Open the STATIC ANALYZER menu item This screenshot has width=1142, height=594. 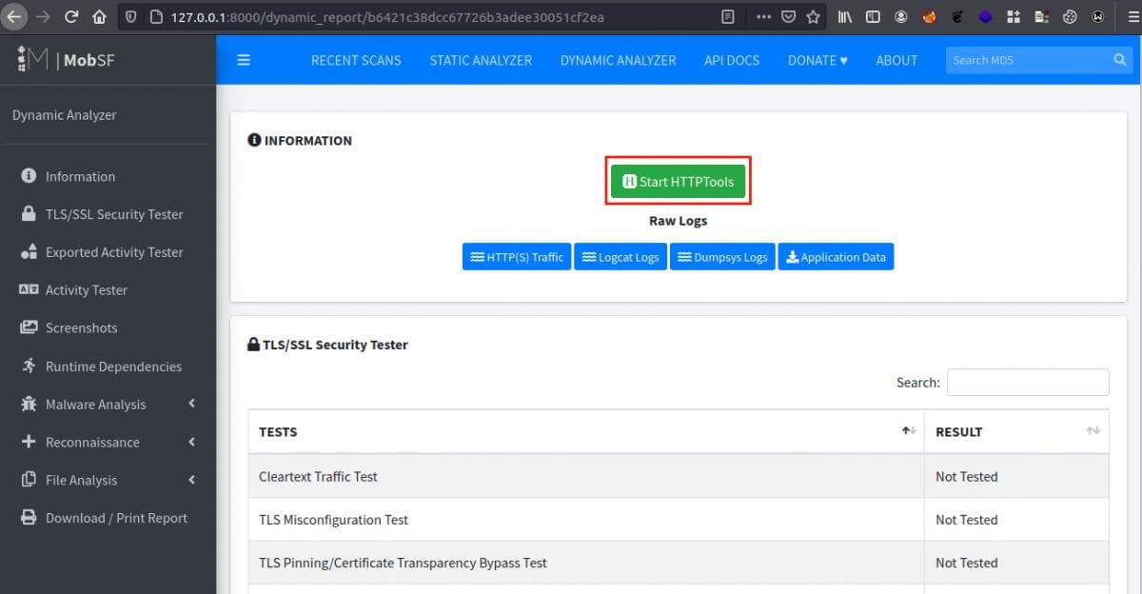481,60
